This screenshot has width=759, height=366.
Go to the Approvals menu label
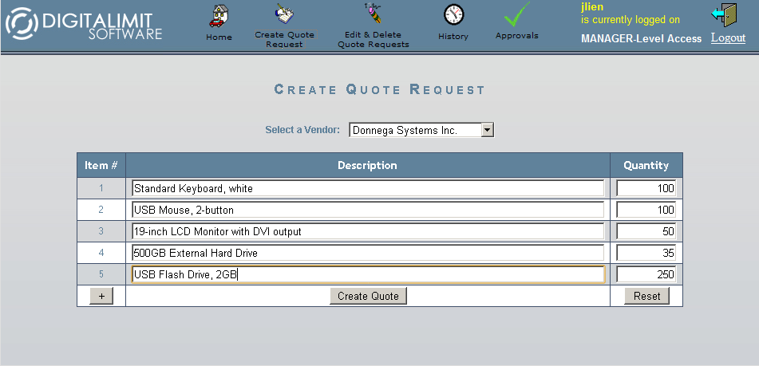pos(516,36)
